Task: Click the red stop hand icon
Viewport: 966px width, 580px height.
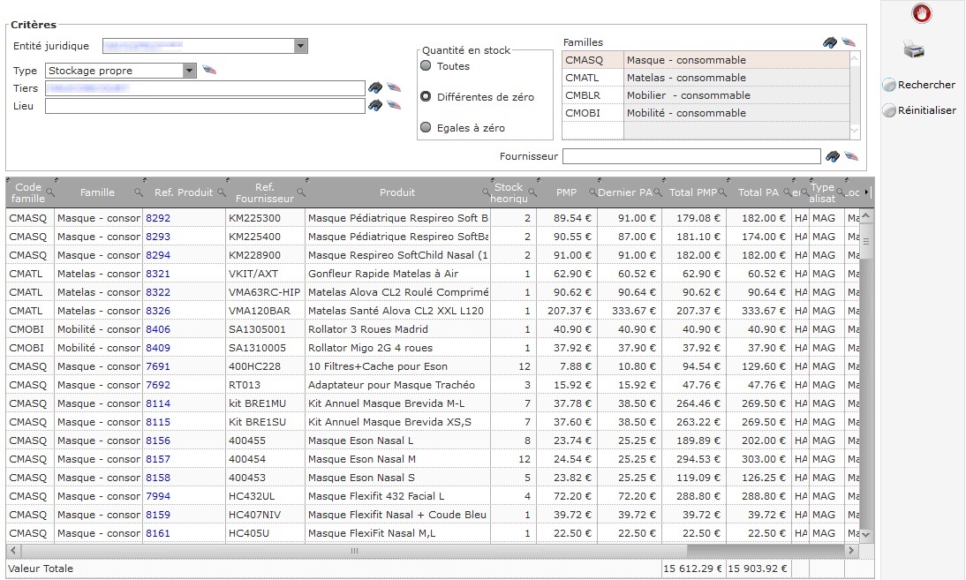Action: 922,13
